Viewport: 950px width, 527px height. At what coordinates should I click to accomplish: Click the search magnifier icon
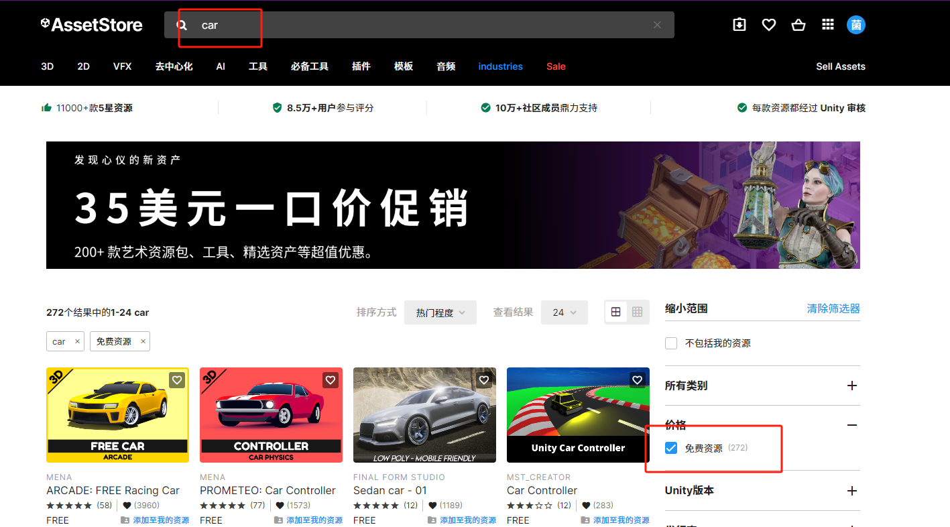coord(182,25)
